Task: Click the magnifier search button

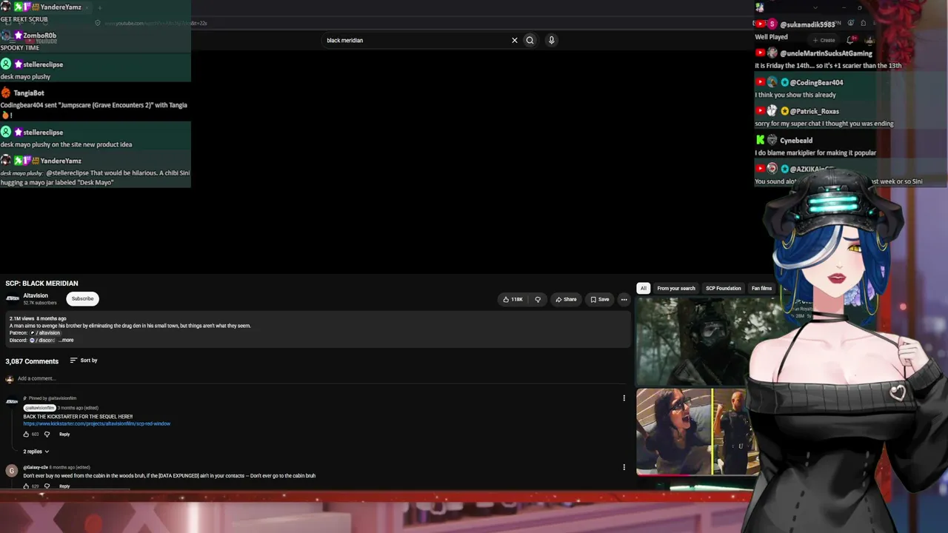Action: click(x=530, y=40)
